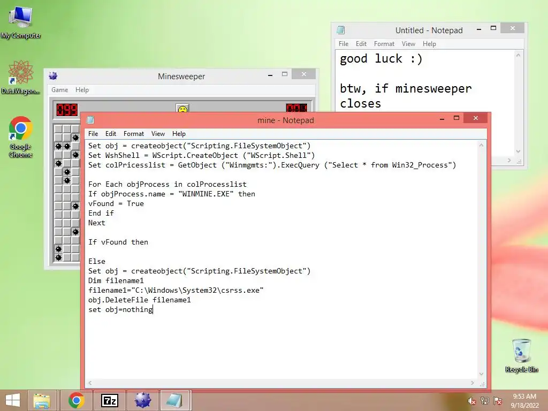548x411 pixels.
Task: Click the WINMINE.EXE comparison line
Action: click(172, 194)
